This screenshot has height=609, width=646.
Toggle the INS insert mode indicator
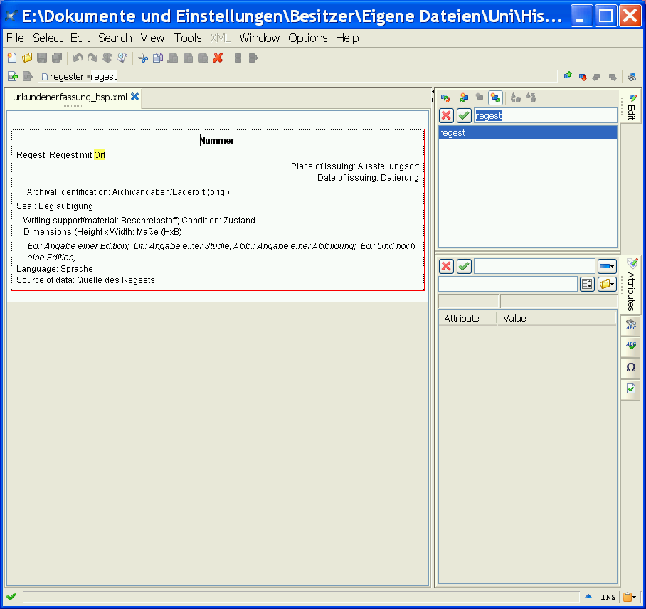coord(608,597)
